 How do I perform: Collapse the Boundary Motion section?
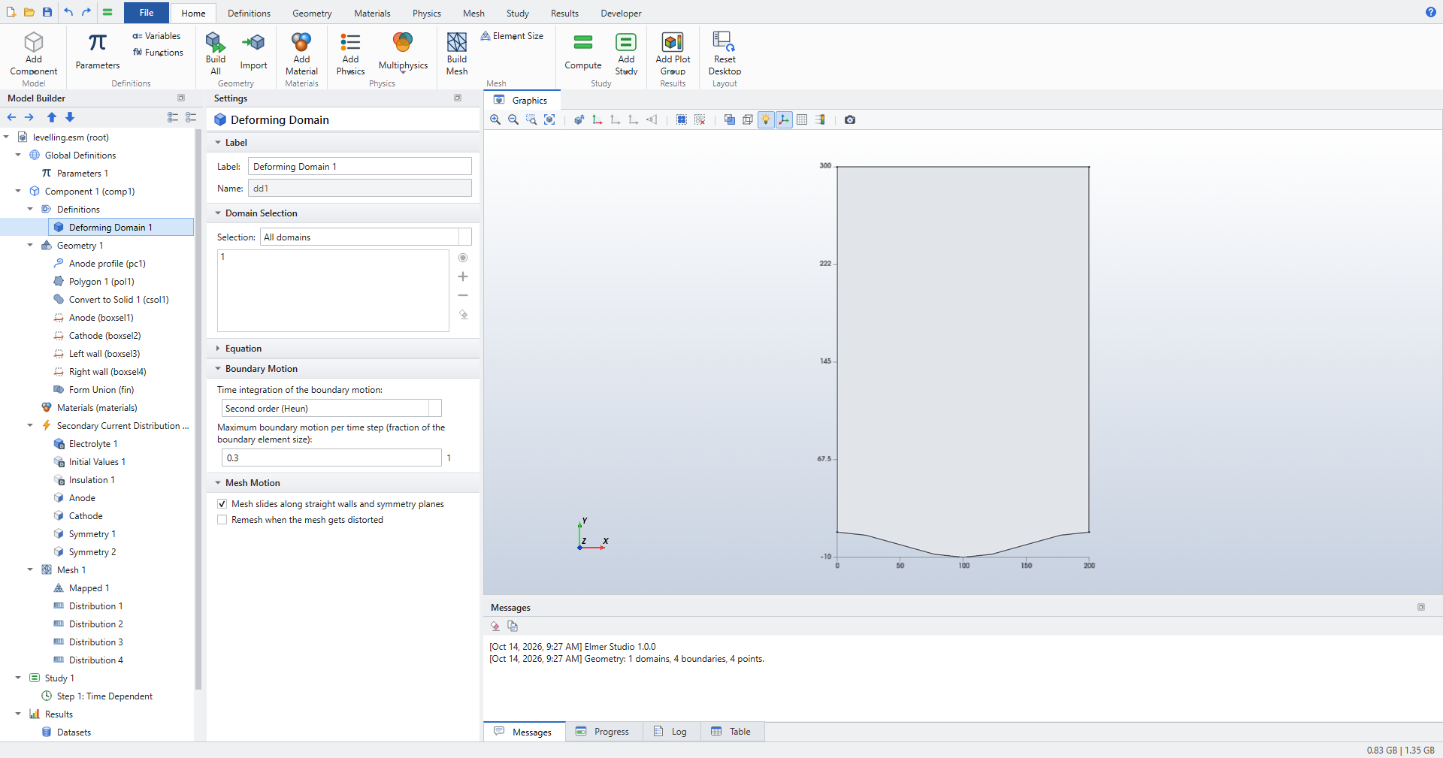pos(218,369)
